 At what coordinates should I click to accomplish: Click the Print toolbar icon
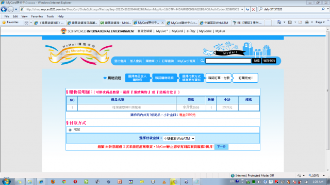(307, 22)
